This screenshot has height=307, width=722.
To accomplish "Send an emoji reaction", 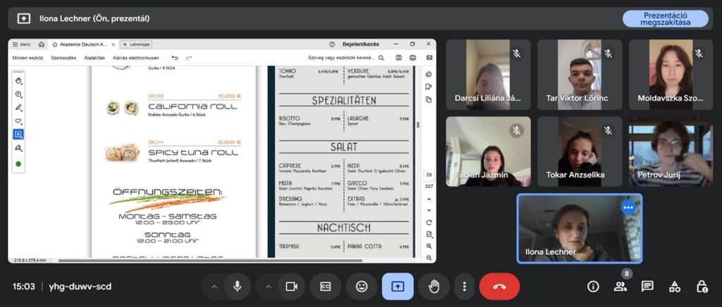I will [362, 287].
